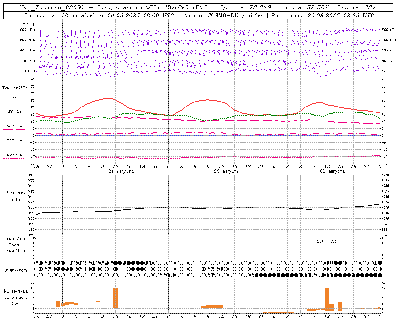This screenshot has height=319, width=398.
Task: Click the Долгота: 73.319 value
Action: 245,7
